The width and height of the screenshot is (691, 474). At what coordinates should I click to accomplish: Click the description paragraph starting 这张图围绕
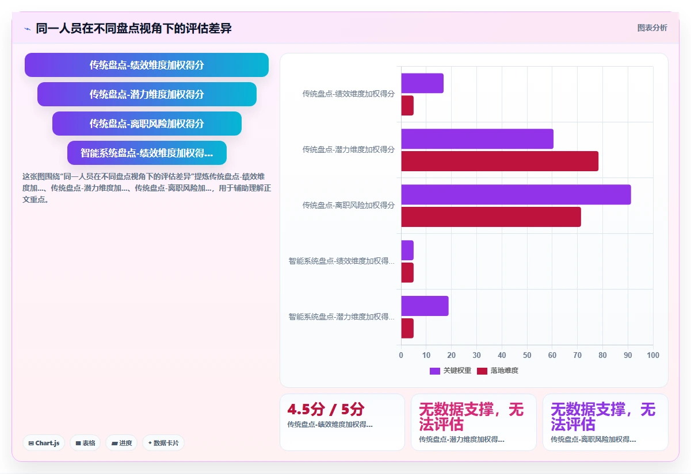pos(147,188)
